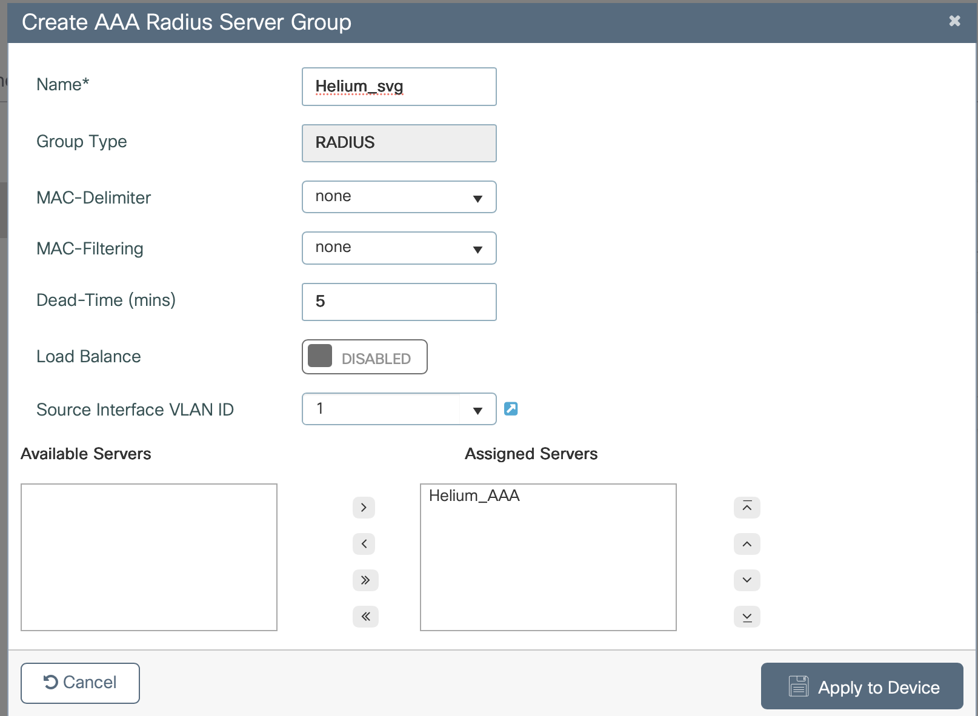Move assigned server up one position

click(x=747, y=543)
